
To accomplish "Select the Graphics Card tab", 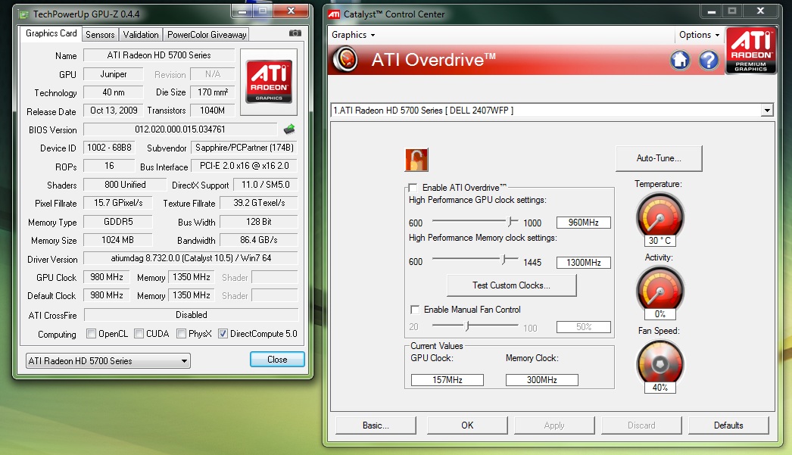I will click(51, 33).
